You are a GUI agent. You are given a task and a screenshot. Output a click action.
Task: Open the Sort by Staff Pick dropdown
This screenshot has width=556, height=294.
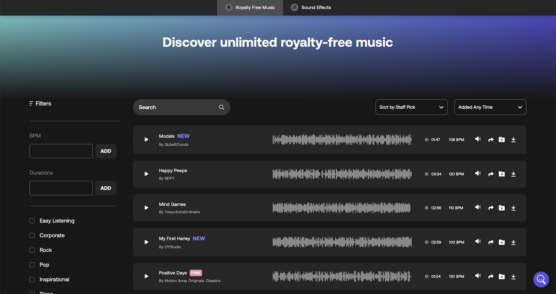tap(411, 107)
